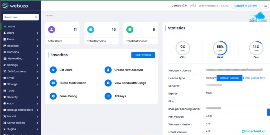Click the Storage sidebar icon

[5, 84]
